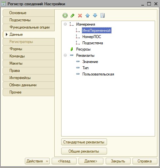The height and width of the screenshot is (168, 160).
Task: Click the Далее> button
Action: 91,161
